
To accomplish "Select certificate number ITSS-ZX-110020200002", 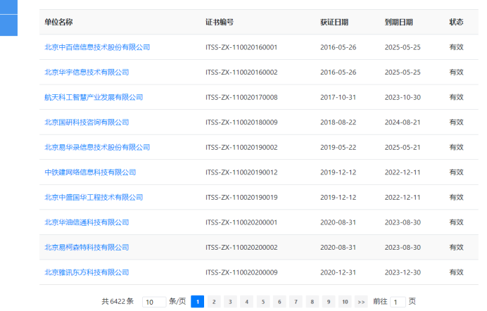I will point(241,248).
